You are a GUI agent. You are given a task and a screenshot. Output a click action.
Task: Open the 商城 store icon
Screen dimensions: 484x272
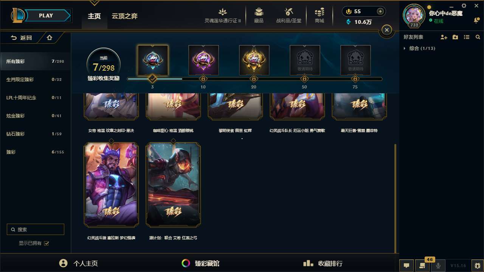click(320, 12)
